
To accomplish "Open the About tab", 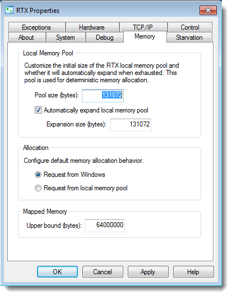I will tap(27, 37).
